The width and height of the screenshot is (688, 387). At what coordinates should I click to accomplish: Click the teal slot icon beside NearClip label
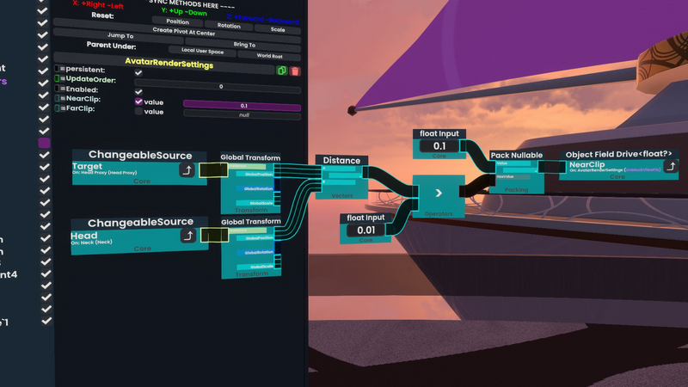click(x=57, y=98)
